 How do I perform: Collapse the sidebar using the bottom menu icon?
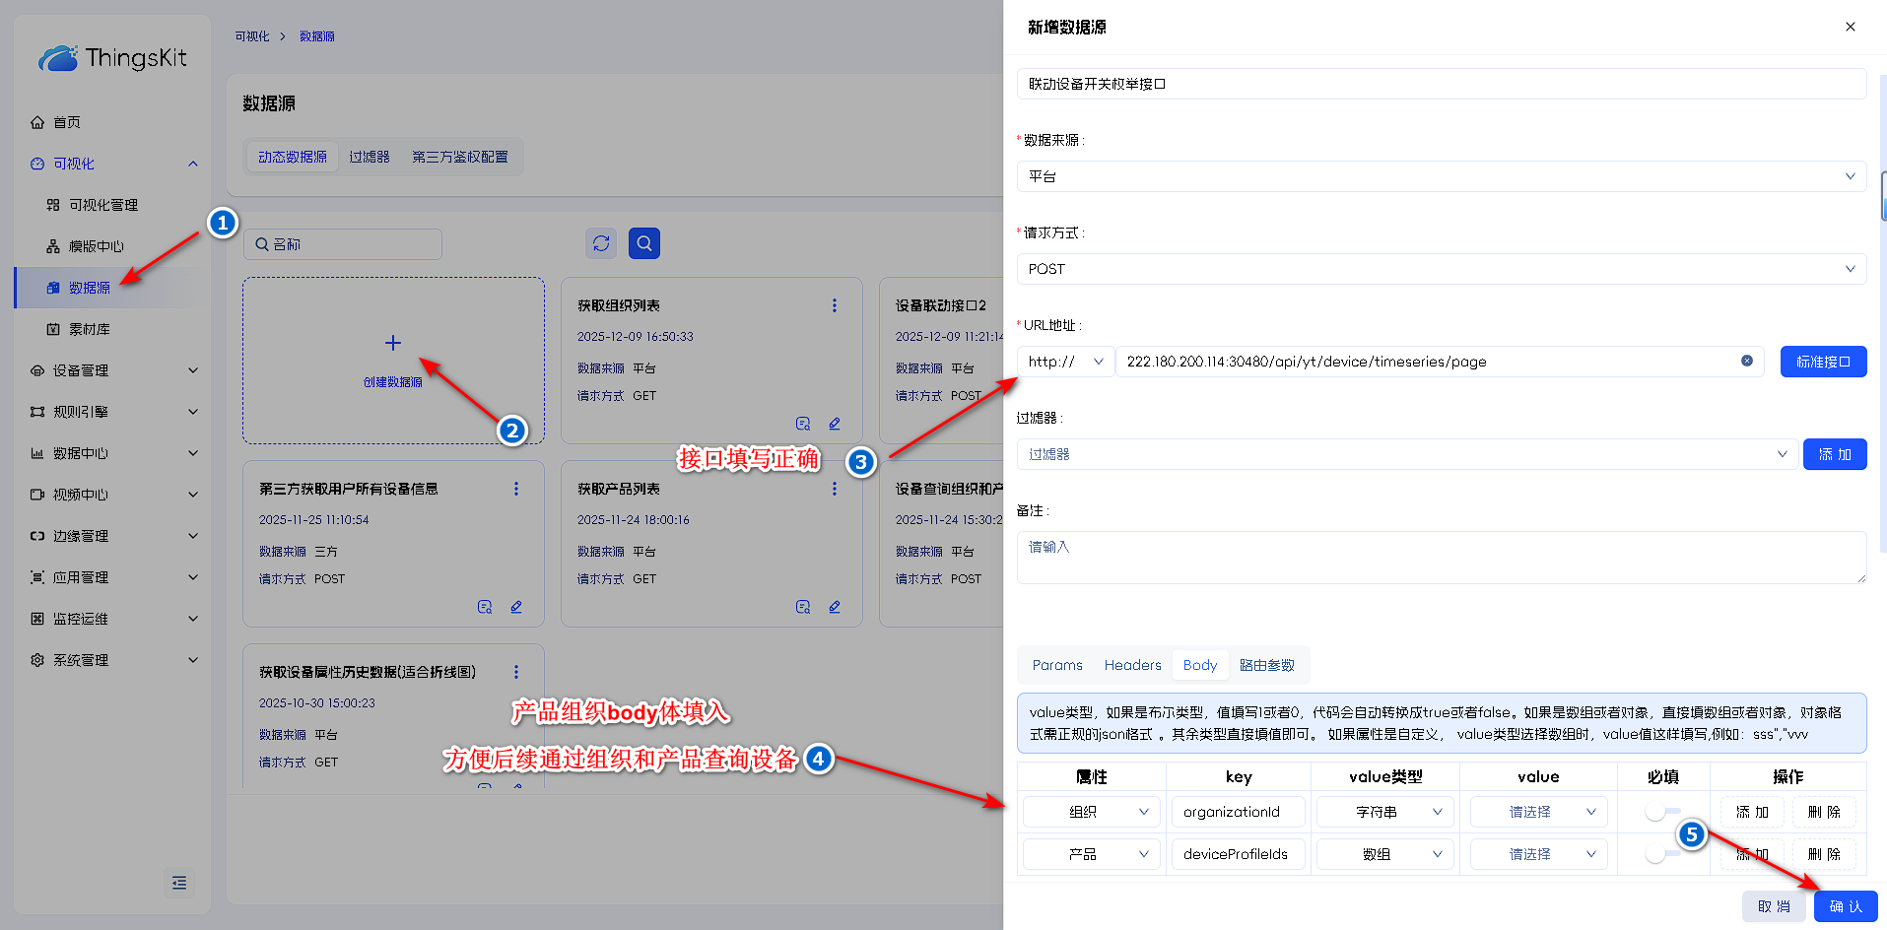(x=178, y=883)
